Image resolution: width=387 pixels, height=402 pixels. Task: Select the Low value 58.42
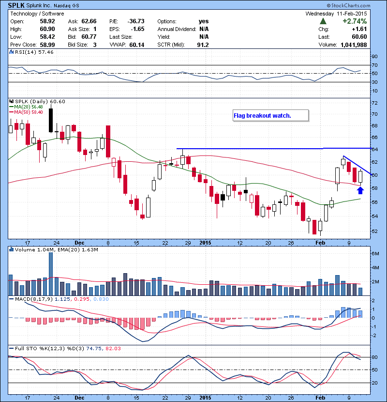47,37
